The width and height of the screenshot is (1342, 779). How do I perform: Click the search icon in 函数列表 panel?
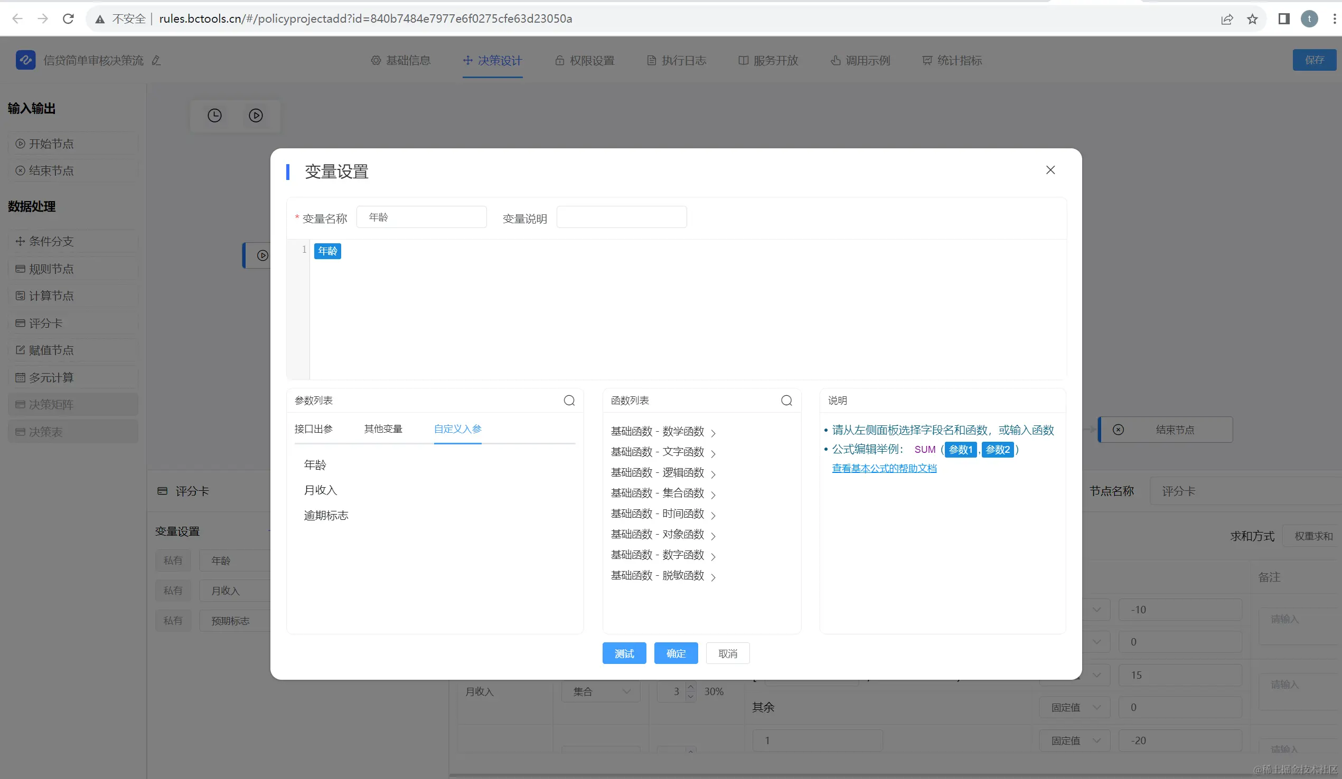click(x=786, y=401)
